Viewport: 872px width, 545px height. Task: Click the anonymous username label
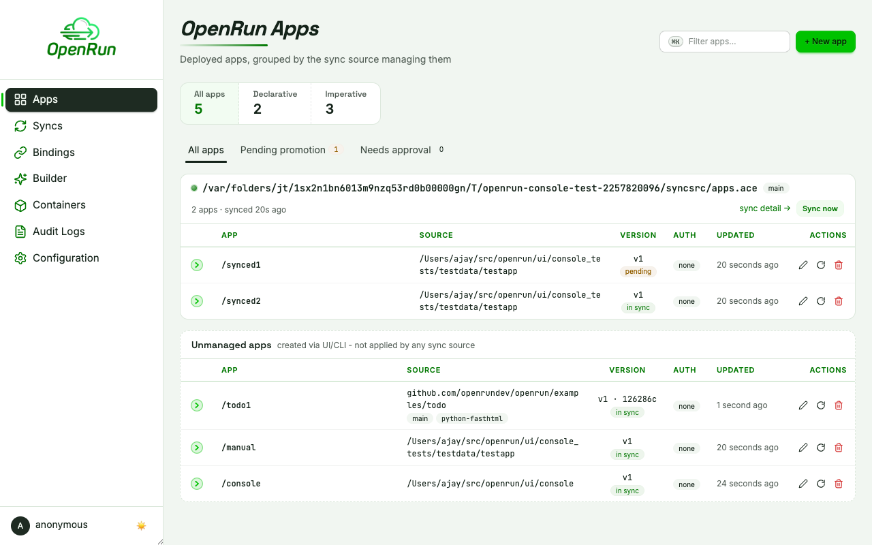61,525
